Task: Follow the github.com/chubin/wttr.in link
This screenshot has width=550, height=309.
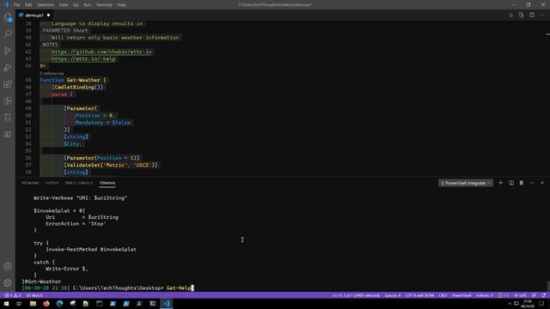Action: pyautogui.click(x=101, y=51)
